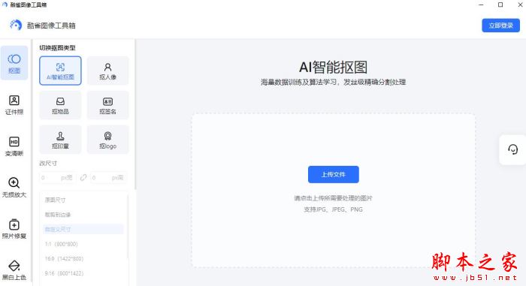Choose the 原图尺寸 size option
This screenshot has width=526, height=286.
[x=83, y=200]
